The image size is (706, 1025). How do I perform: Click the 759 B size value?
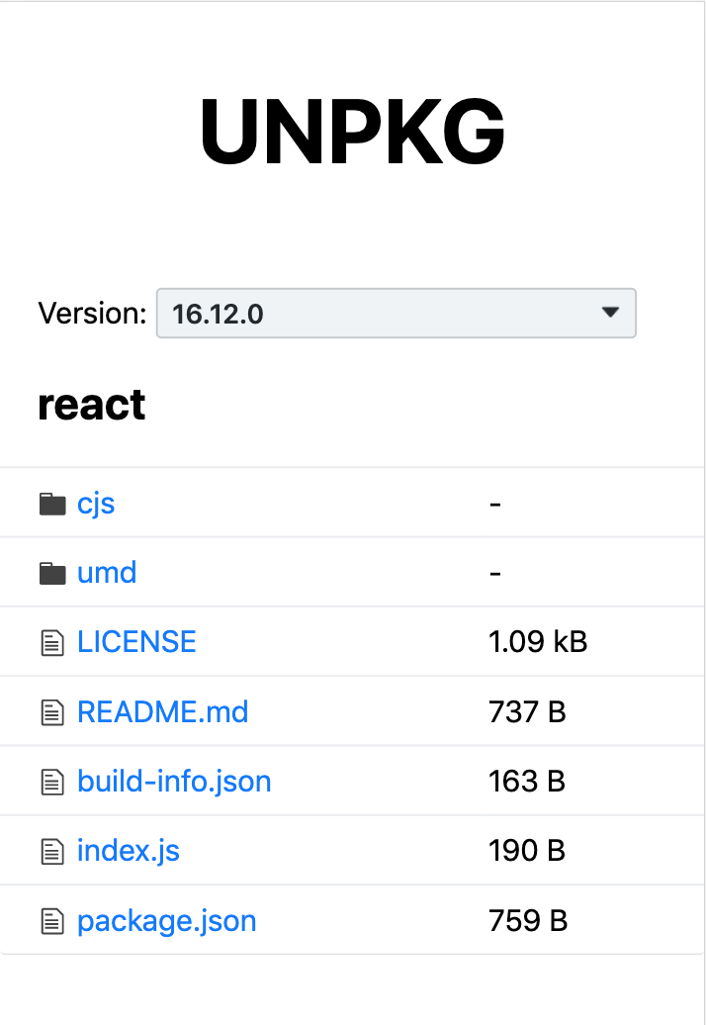528,920
